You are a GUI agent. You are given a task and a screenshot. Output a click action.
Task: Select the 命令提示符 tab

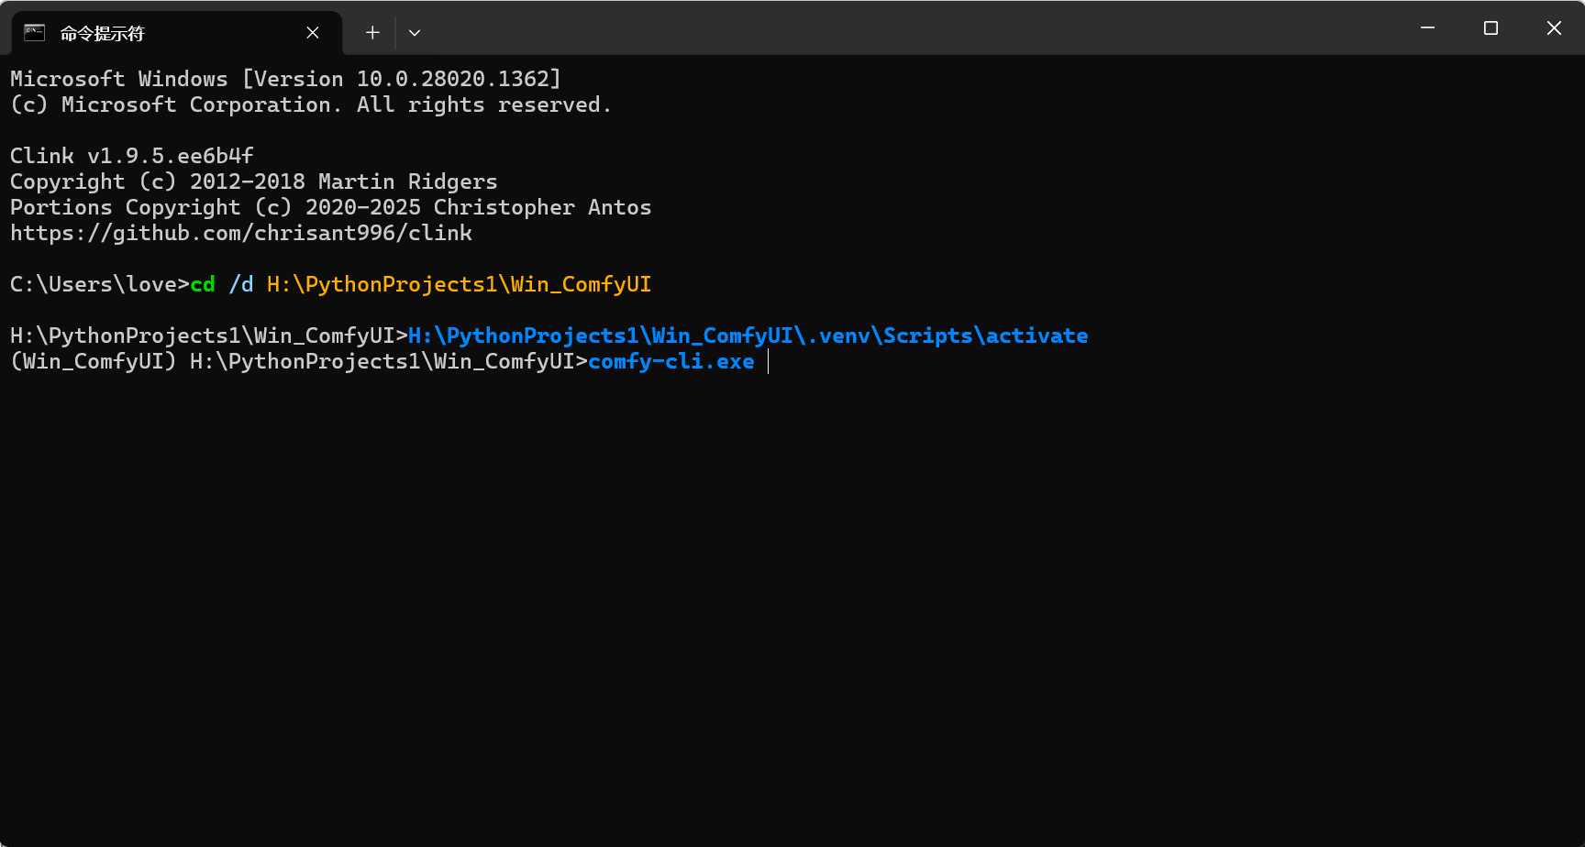[x=176, y=33]
